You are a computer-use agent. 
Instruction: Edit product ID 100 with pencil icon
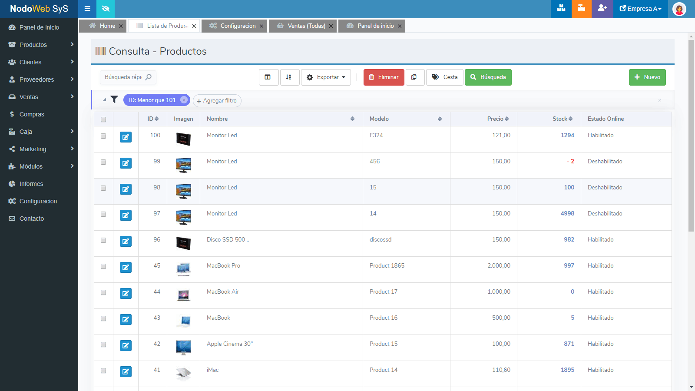click(x=126, y=137)
